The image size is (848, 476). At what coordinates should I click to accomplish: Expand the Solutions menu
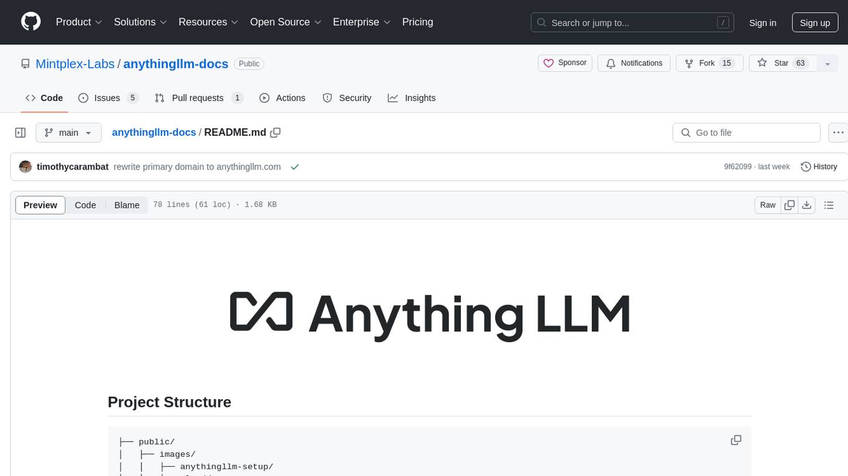click(140, 22)
